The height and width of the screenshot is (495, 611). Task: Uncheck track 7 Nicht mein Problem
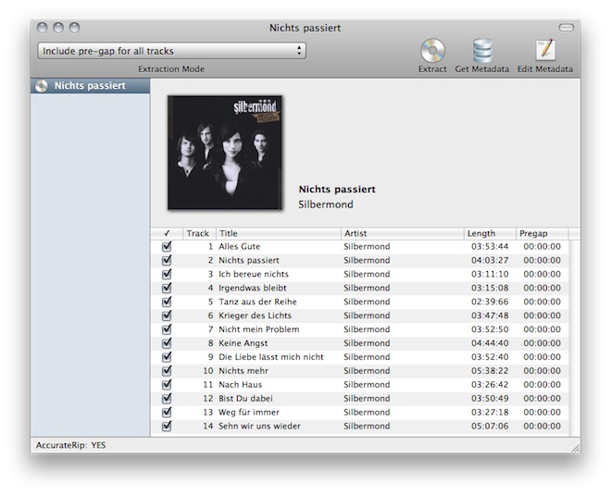tap(167, 329)
